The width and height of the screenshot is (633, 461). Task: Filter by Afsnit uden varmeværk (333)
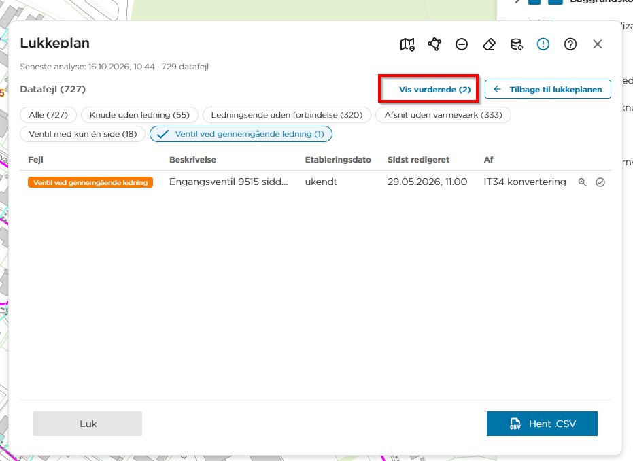point(443,115)
